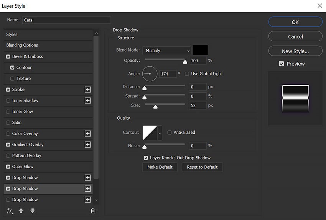The image size is (326, 220).
Task: Select Blending Options in the list
Action: tap(22, 45)
